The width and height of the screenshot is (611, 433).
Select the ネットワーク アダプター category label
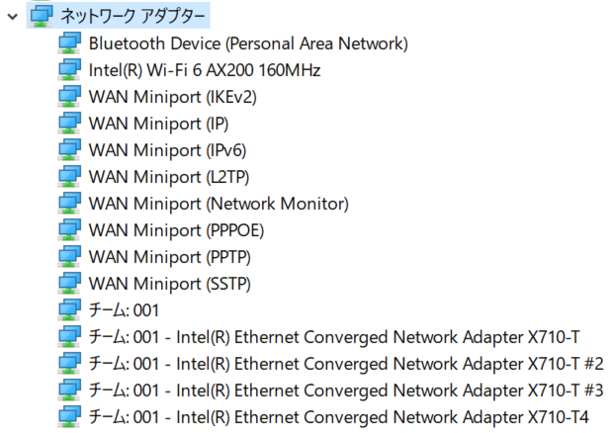tap(132, 16)
